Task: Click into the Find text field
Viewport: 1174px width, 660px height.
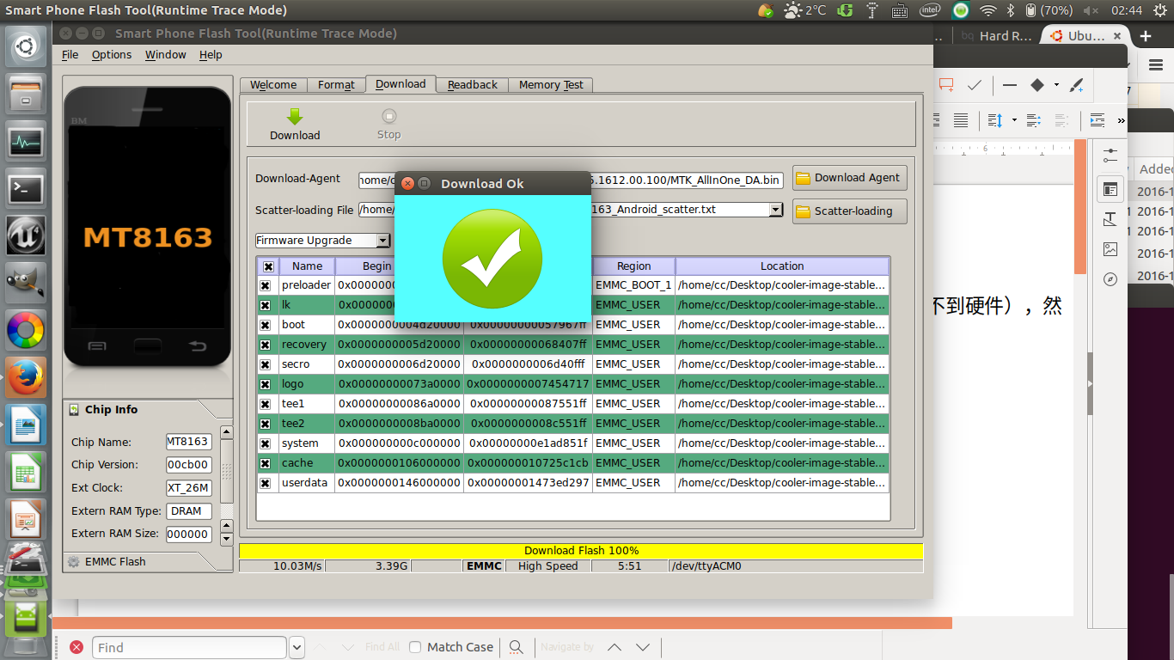Action: click(189, 647)
